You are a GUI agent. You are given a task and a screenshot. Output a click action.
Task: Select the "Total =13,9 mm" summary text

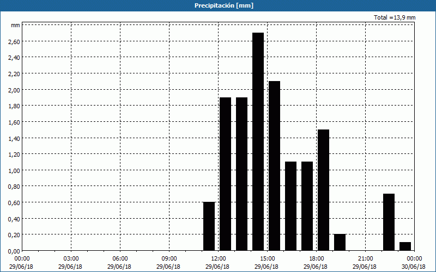click(395, 17)
